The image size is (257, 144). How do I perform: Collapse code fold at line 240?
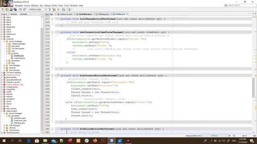click(x=53, y=129)
